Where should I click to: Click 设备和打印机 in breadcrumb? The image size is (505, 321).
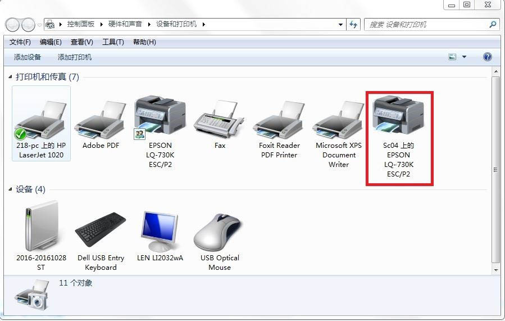click(176, 24)
